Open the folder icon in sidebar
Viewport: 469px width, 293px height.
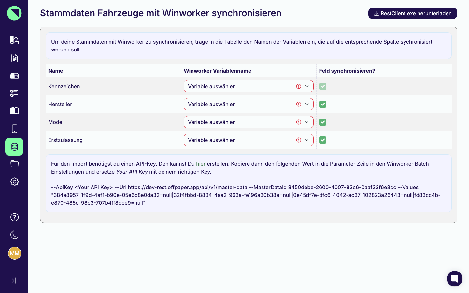[x=14, y=164]
